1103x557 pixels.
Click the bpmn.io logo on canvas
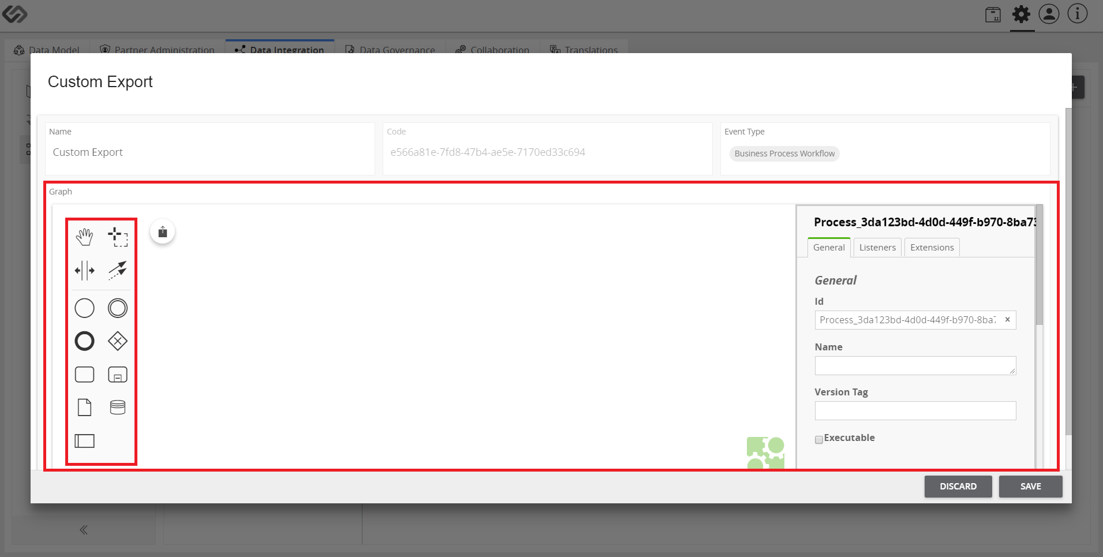point(765,453)
